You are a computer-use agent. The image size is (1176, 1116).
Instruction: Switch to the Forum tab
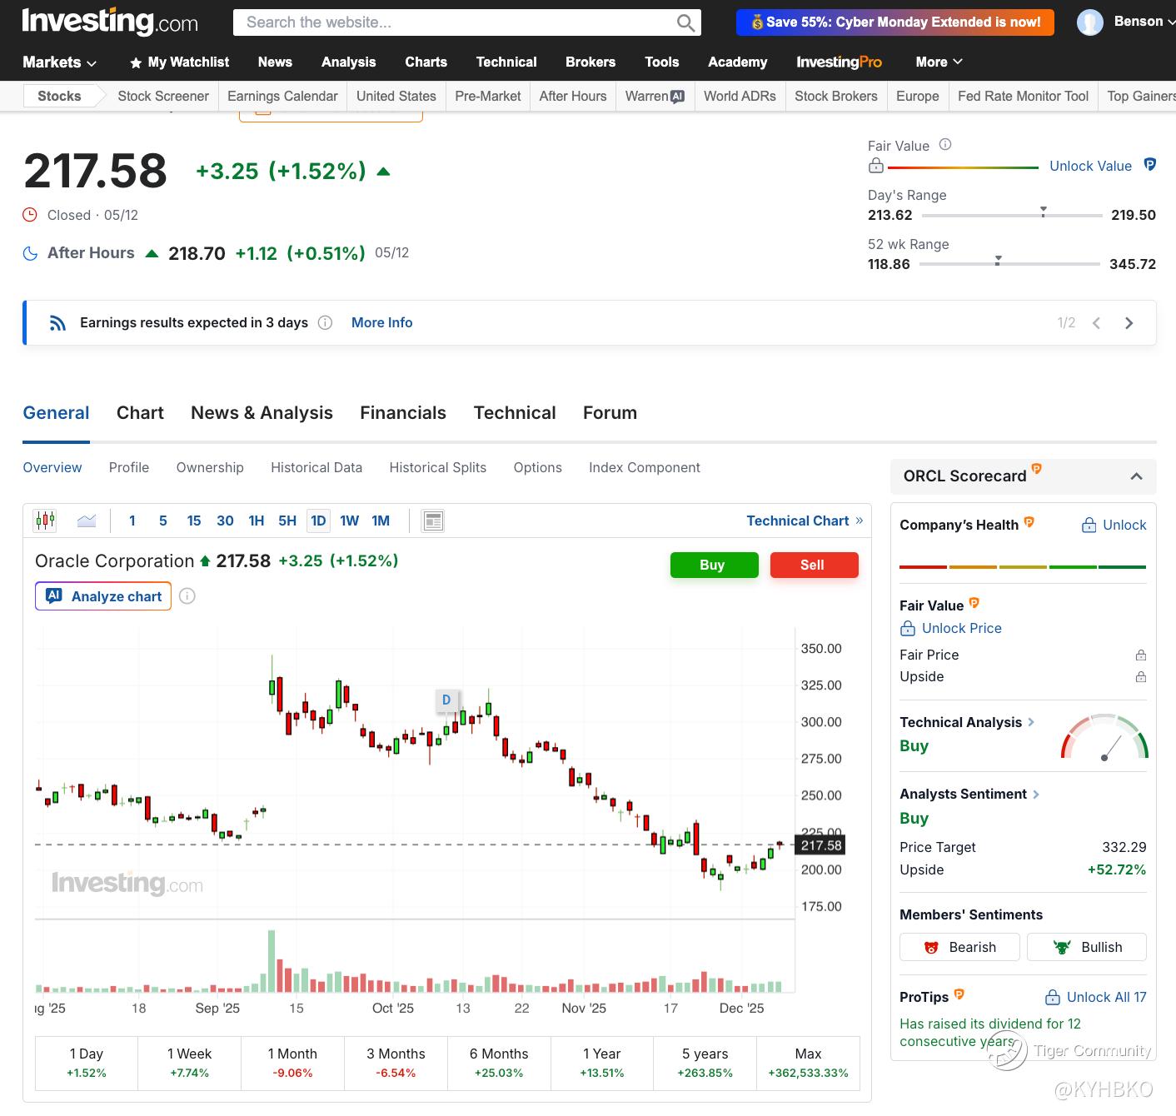click(610, 413)
